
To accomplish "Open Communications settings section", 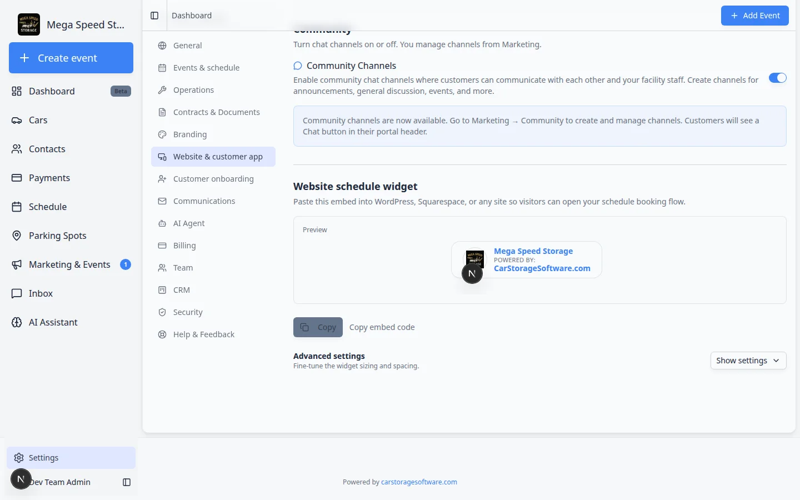I will (213, 201).
